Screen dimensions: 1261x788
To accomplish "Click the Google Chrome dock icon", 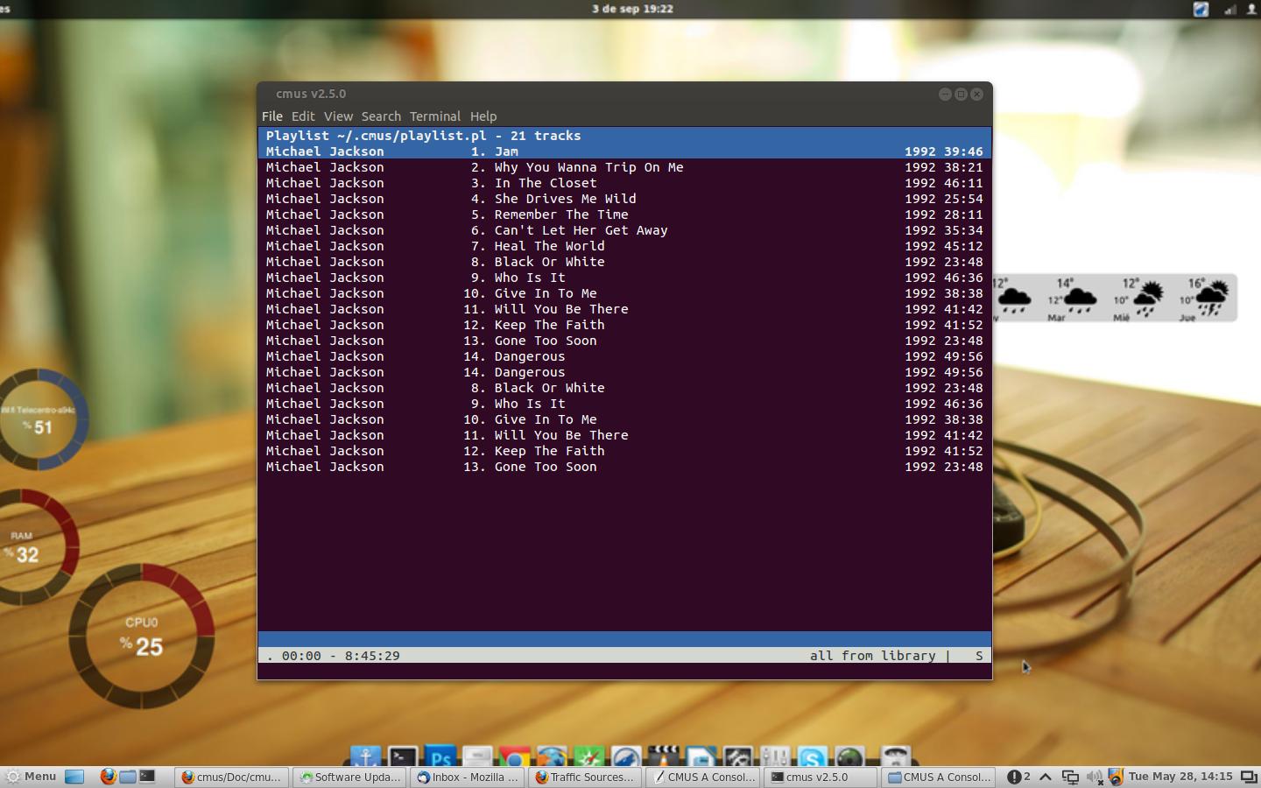I will tap(515, 758).
